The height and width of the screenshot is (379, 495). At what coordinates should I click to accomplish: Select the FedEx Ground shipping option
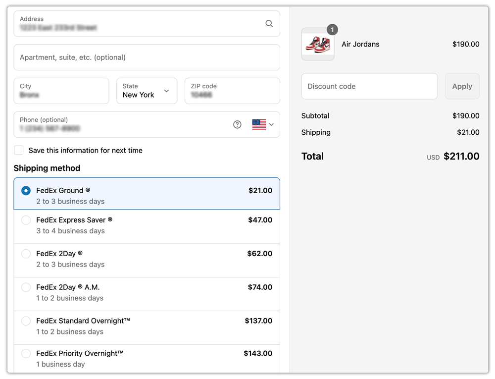pyautogui.click(x=147, y=194)
